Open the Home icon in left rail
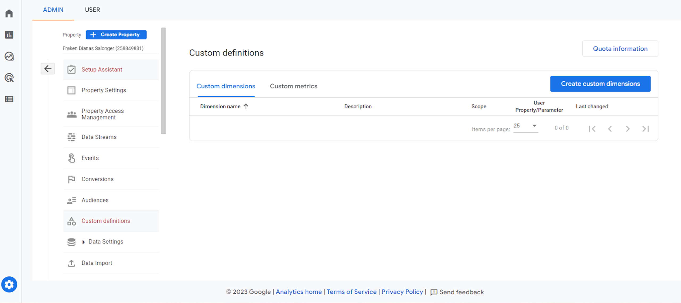 pos(9,13)
